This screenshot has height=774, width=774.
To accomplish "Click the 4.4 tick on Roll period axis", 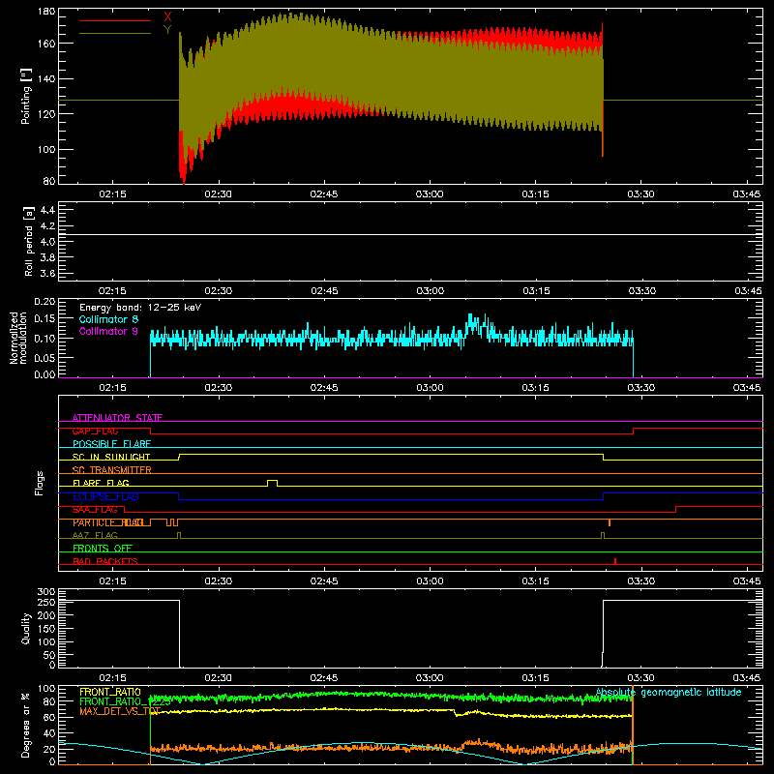I will click(x=47, y=210).
